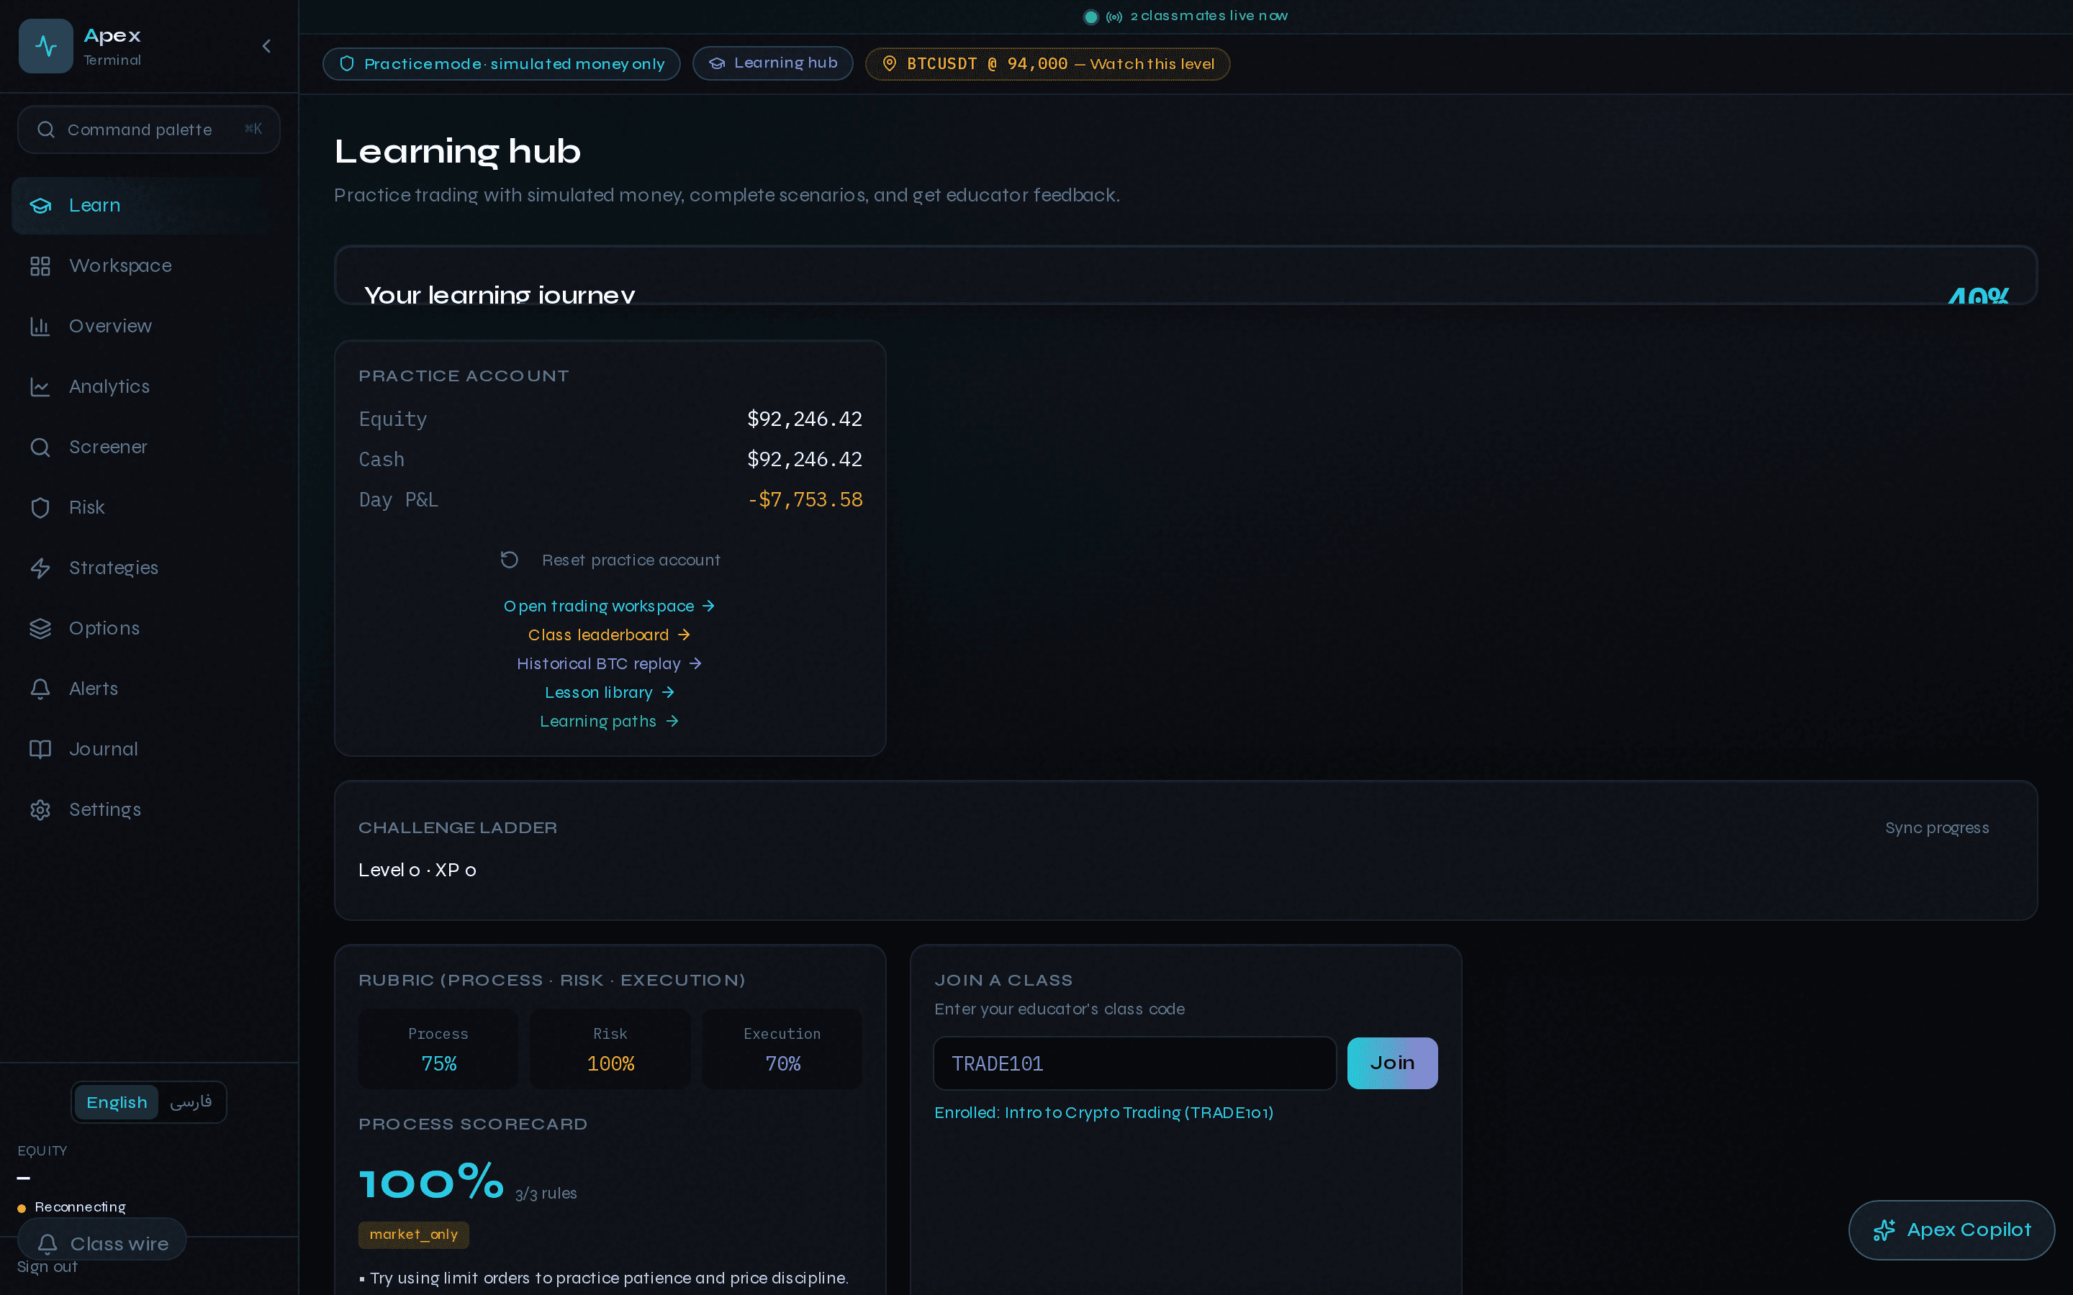
Task: Open the Apex Copilot assistant
Action: pos(1951,1230)
